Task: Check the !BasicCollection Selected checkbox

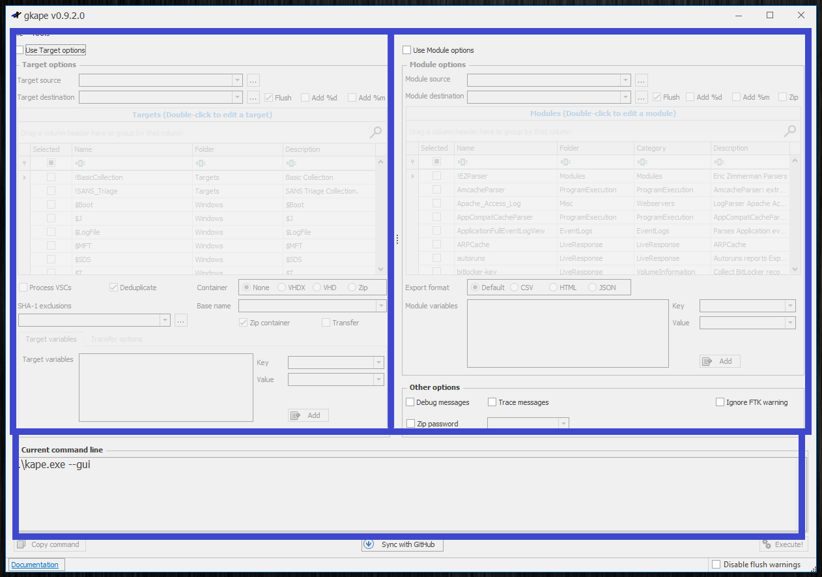Action: 51,177
